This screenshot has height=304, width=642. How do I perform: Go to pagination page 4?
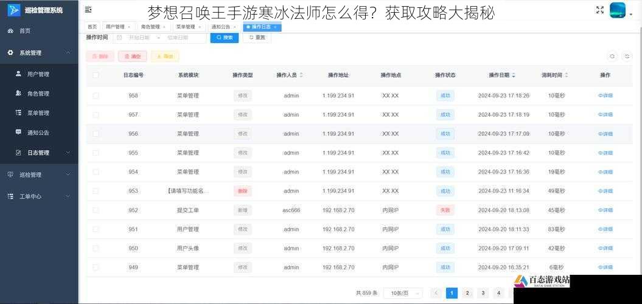point(498,293)
